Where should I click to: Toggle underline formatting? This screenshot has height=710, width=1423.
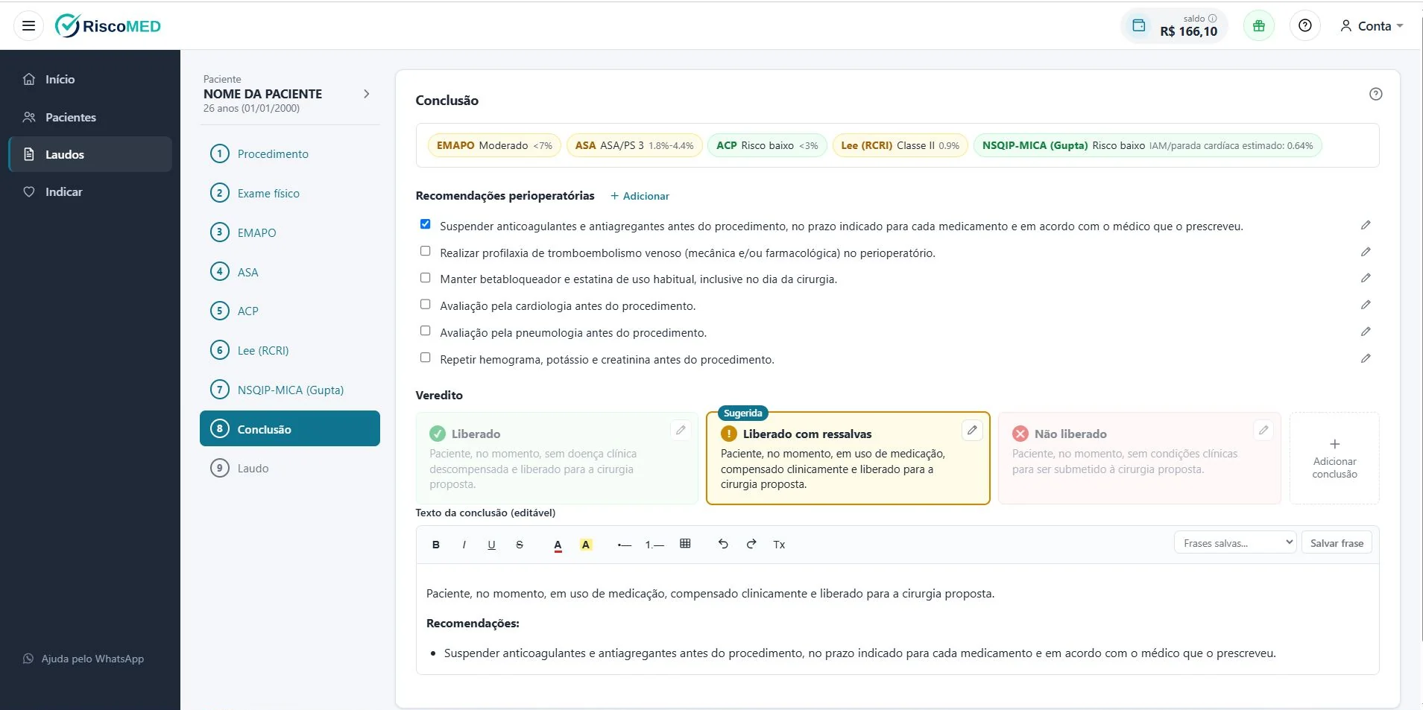491,545
